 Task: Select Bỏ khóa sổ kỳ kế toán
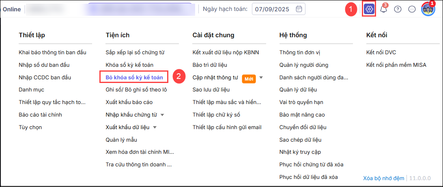[134, 77]
